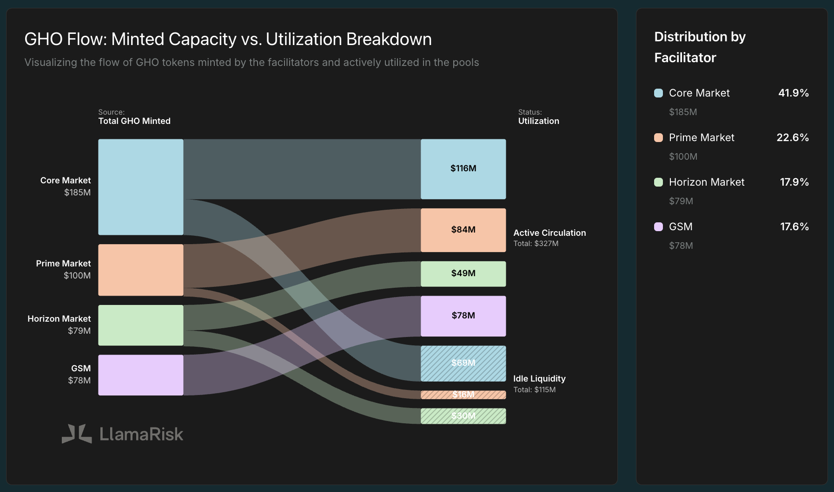Viewport: 834px width, 492px height.
Task: Click the LlamaRisk logo icon
Action: coord(77,434)
